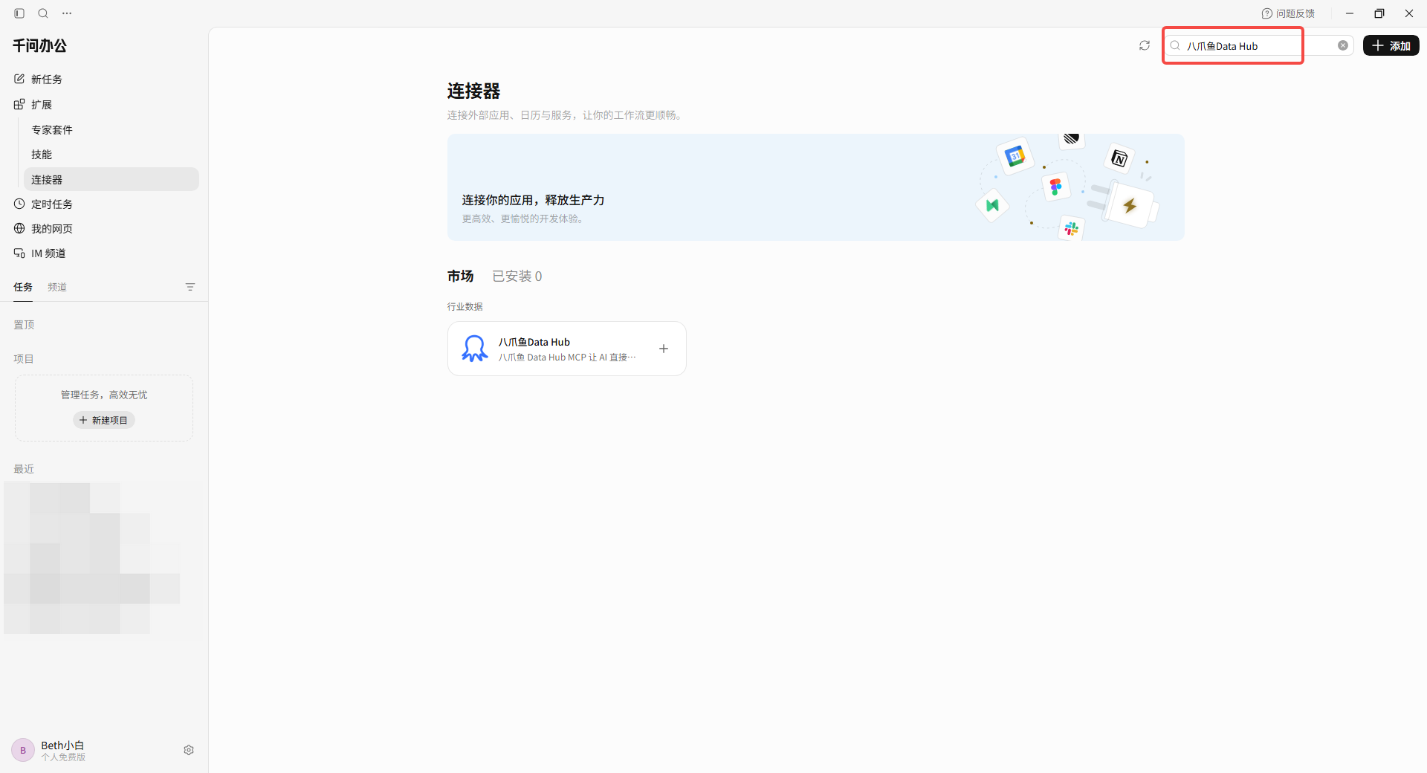Click the 添加 add button
1427x773 pixels.
(x=1391, y=45)
